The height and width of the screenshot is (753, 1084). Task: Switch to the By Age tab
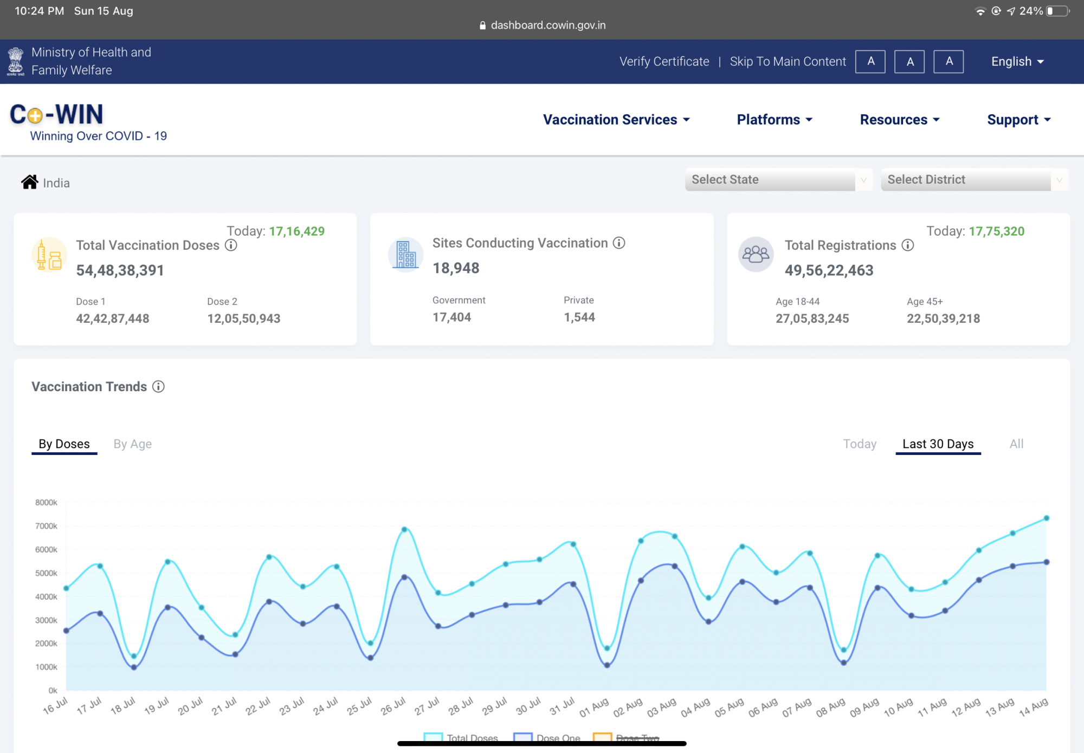point(132,444)
